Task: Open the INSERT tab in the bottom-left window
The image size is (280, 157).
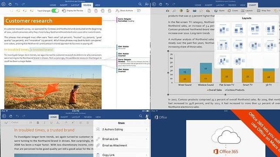Action: [x=64, y=117]
